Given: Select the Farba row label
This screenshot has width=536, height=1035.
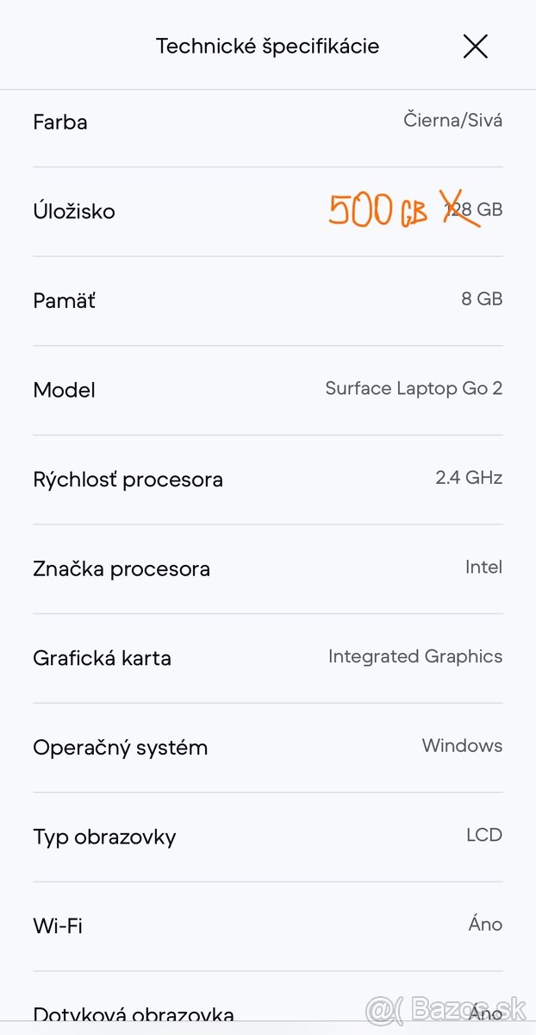Looking at the screenshot, I should coord(60,122).
